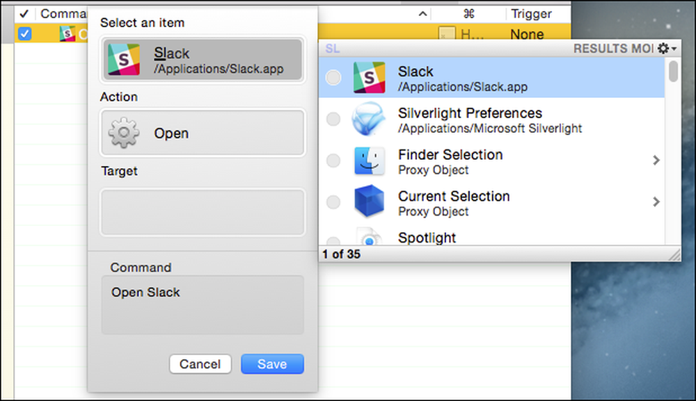Pick the Current Selection blue cube icon
696x401 pixels.
point(370,202)
